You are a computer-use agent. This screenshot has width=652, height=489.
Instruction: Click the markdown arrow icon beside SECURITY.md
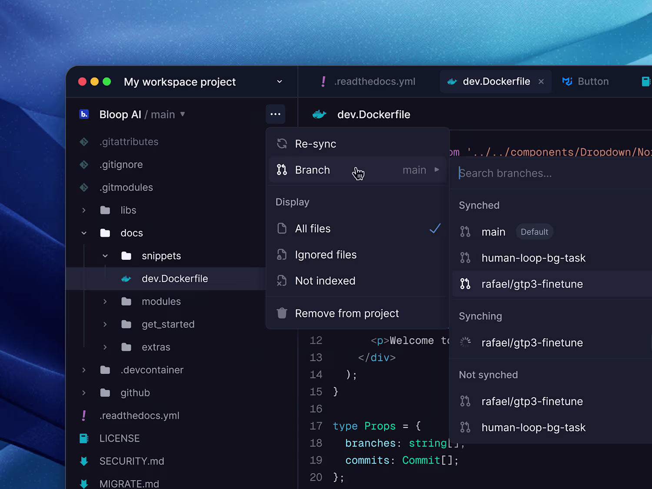[x=84, y=461]
